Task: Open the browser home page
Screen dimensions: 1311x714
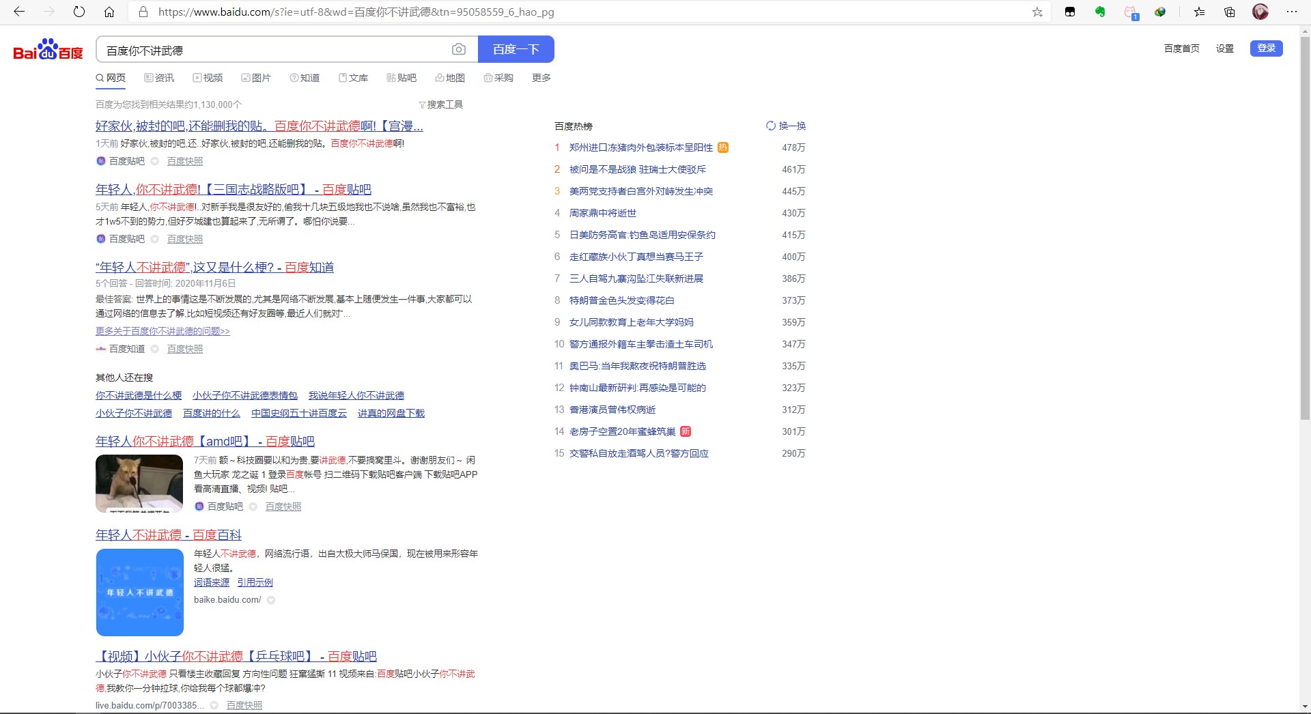Action: point(109,12)
